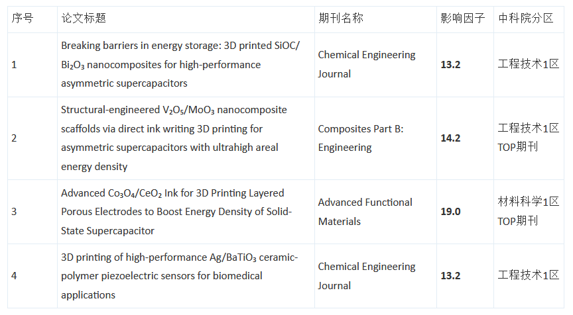Click the 序号 column header
Screen dimensions: 573x315
(22, 18)
